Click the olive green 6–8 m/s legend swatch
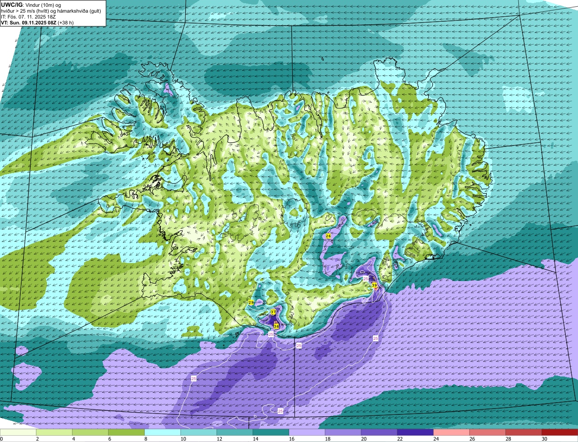 [x=126, y=432]
